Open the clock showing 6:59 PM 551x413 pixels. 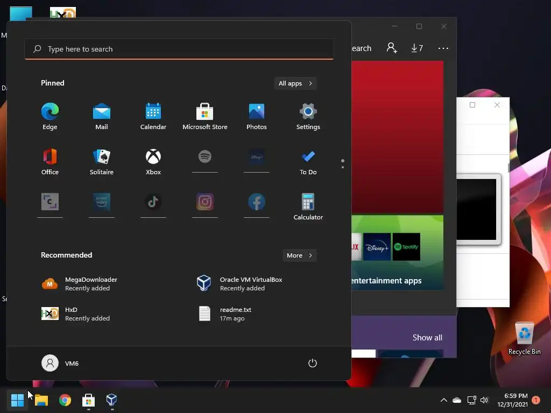[x=513, y=400]
